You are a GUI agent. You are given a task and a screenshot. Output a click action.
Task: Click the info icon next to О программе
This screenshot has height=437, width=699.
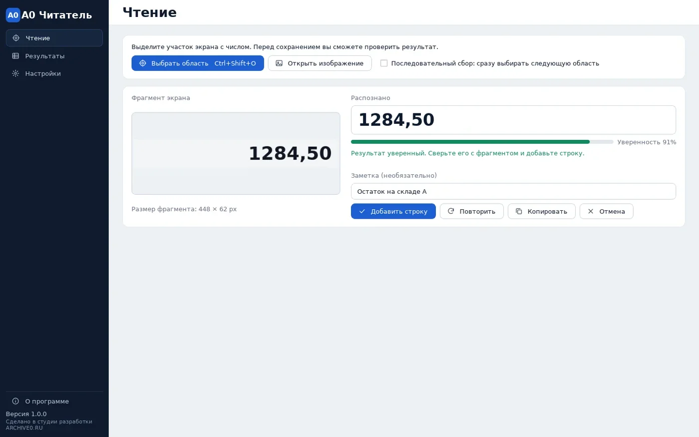15,401
